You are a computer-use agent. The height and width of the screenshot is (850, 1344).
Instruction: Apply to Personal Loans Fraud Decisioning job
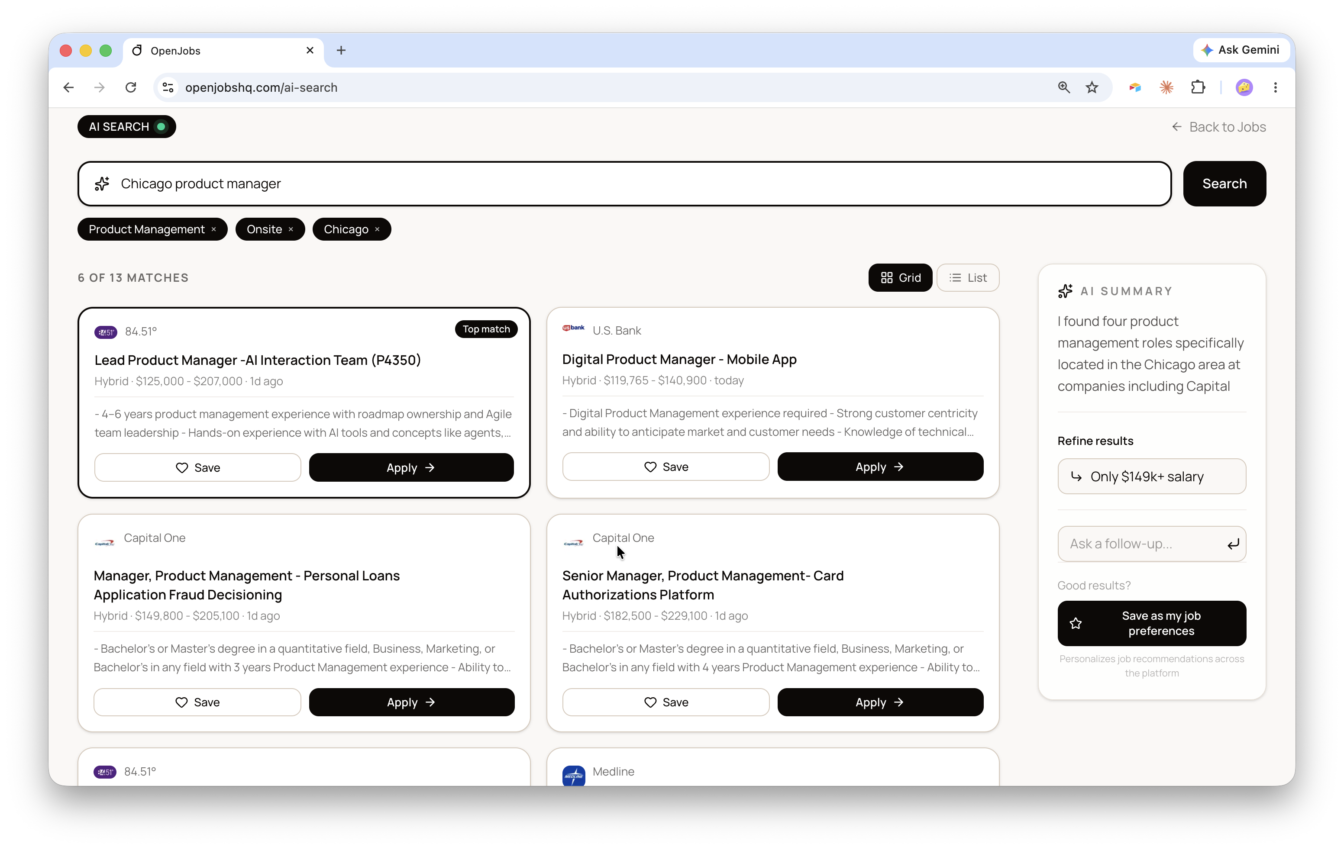(x=411, y=702)
